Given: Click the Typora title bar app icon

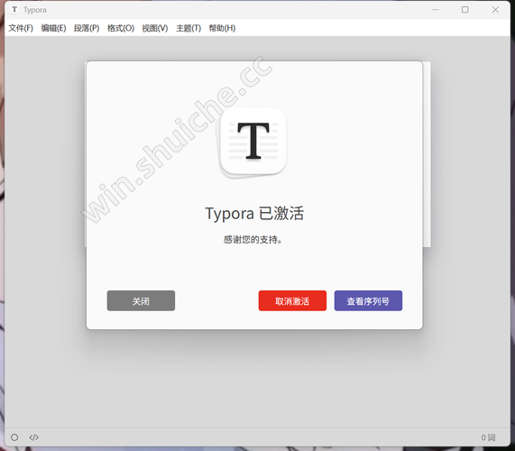Looking at the screenshot, I should tap(14, 10).
